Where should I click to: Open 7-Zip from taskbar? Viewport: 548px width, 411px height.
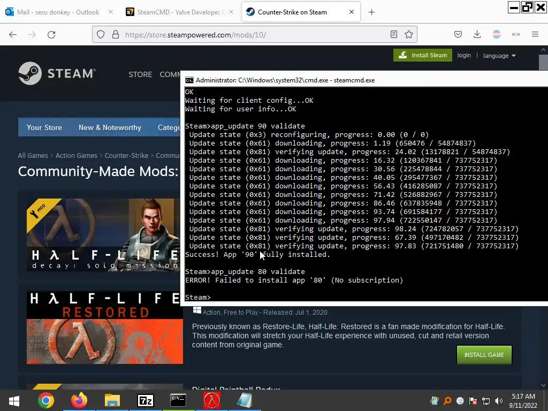click(145, 400)
